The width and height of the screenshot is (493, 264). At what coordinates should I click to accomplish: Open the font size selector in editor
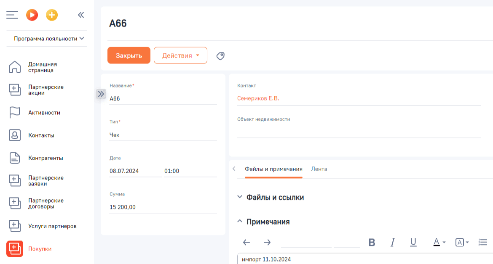coord(347,243)
